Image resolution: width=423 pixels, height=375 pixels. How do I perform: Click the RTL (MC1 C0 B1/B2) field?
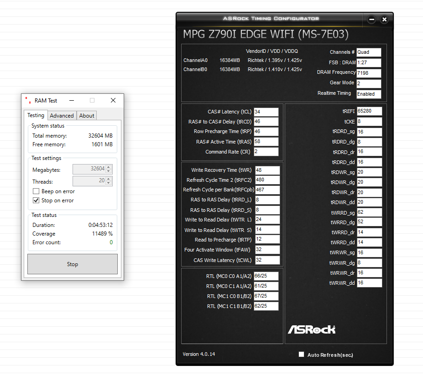266,296
